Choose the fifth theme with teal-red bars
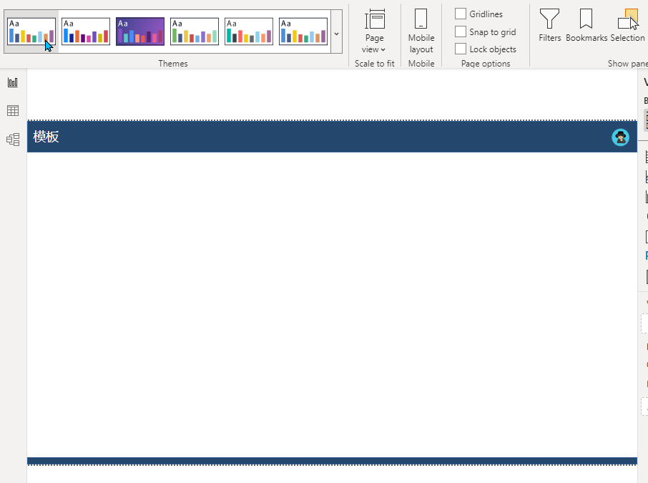 (x=249, y=31)
